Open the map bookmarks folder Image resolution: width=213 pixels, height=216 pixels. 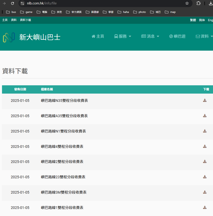[170, 12]
